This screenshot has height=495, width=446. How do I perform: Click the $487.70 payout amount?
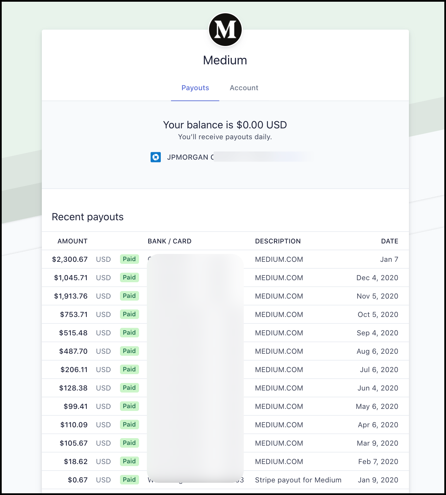pyautogui.click(x=73, y=351)
